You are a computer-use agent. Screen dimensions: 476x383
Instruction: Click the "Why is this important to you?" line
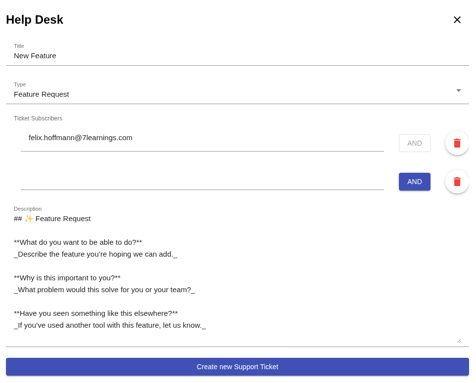[x=67, y=278]
